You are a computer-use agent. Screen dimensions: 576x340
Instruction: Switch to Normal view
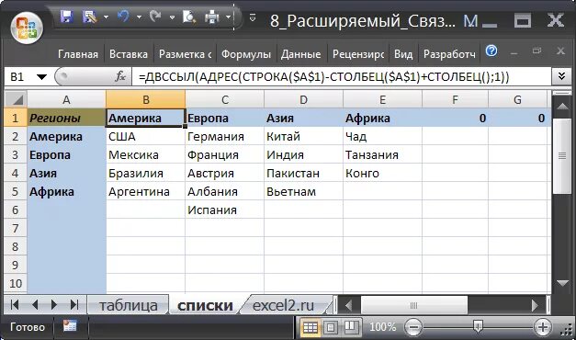click(311, 327)
